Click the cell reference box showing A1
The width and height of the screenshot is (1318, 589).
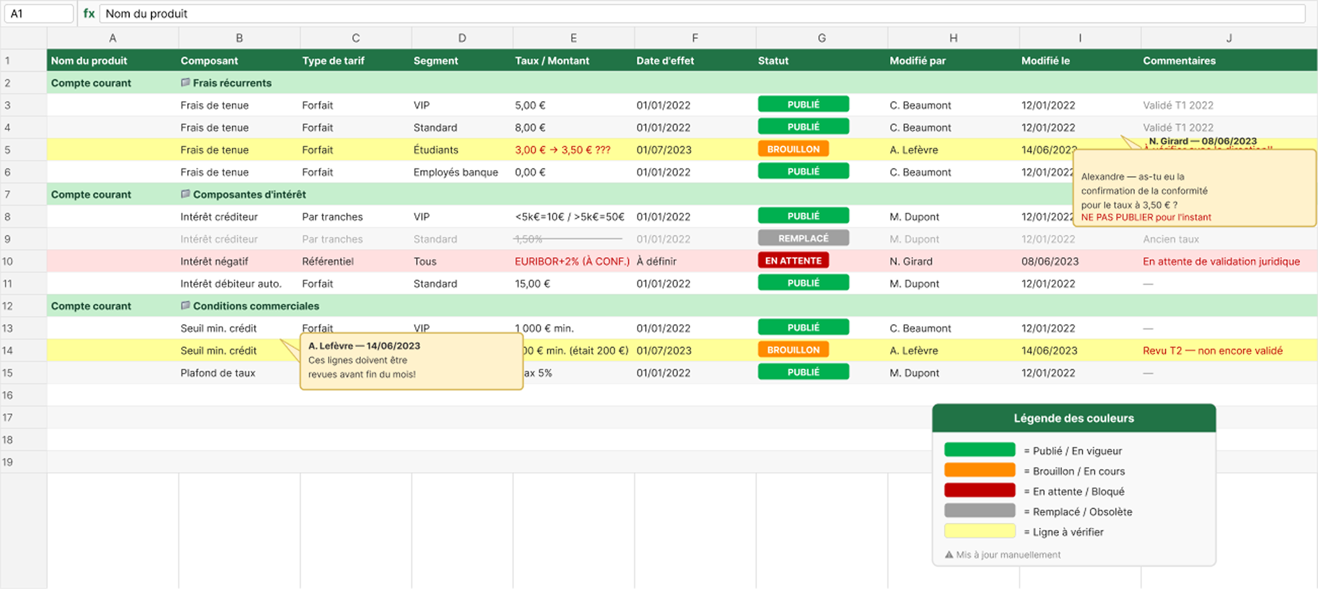click(39, 14)
